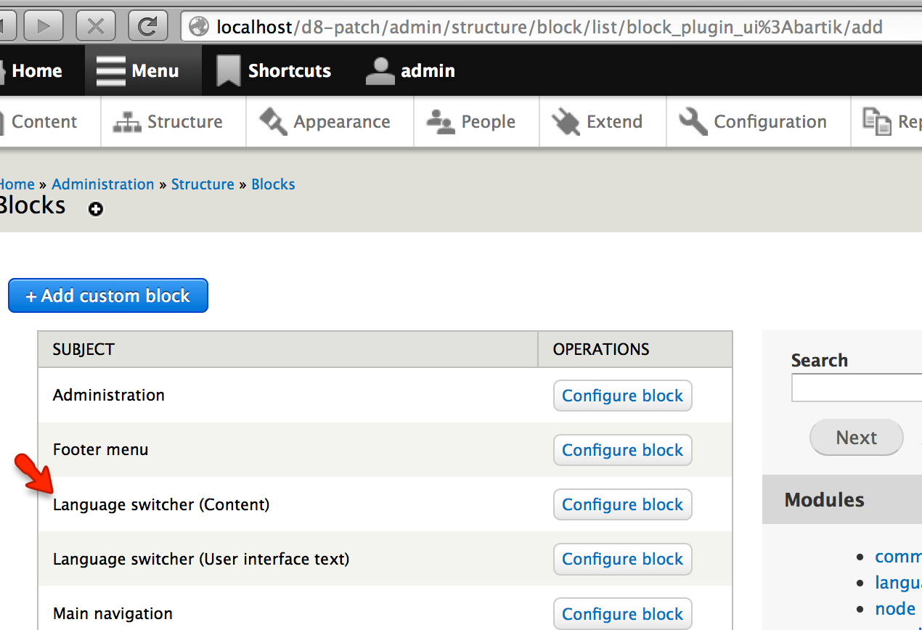Click the Configuration wrench icon
922x630 pixels.
click(x=691, y=121)
